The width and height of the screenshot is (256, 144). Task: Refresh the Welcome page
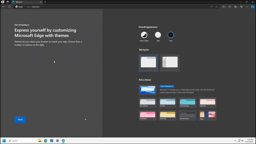pyautogui.click(x=9, y=7)
